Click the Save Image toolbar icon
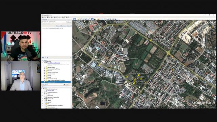 tap(111, 19)
